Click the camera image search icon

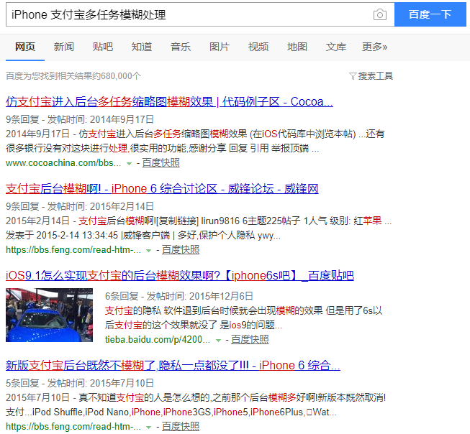[380, 14]
